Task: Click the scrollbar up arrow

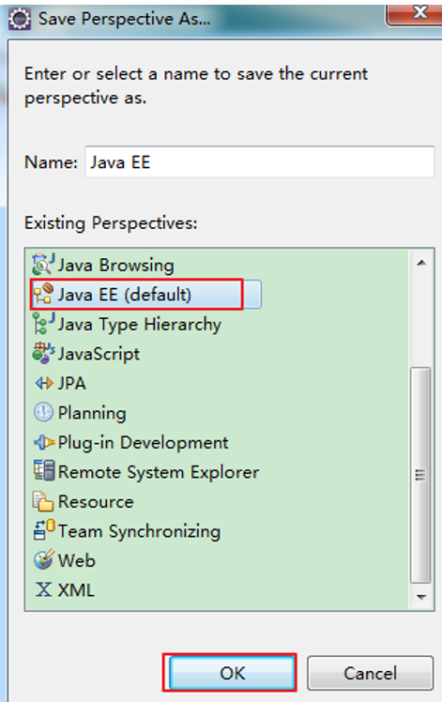Action: pos(421,263)
